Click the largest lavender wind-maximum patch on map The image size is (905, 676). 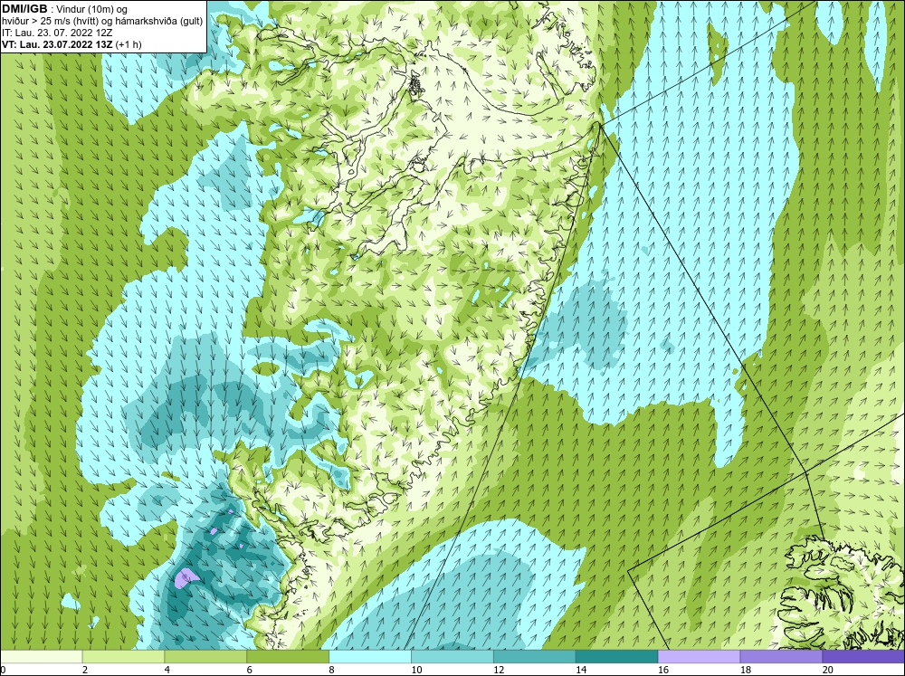(186, 578)
